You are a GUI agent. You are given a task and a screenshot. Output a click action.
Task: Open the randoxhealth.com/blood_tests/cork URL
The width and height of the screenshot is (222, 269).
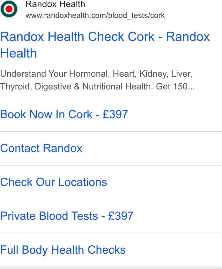[95, 15]
